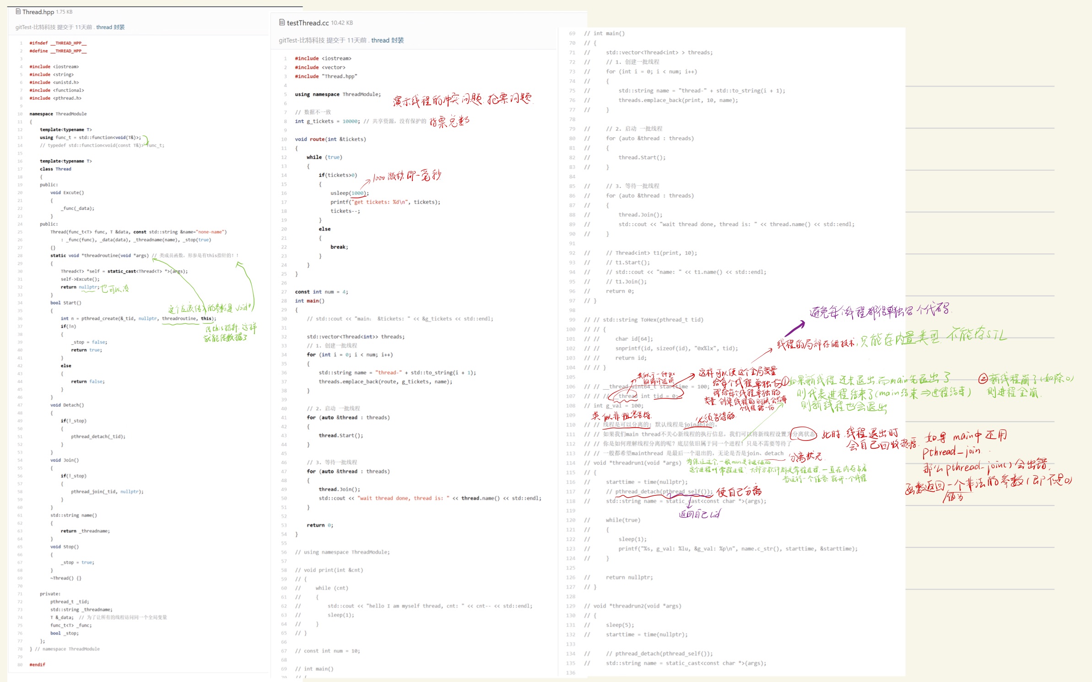1092x682 pixels.
Task: Click the 'void route(int &tickets)' code line
Action: (x=330, y=139)
